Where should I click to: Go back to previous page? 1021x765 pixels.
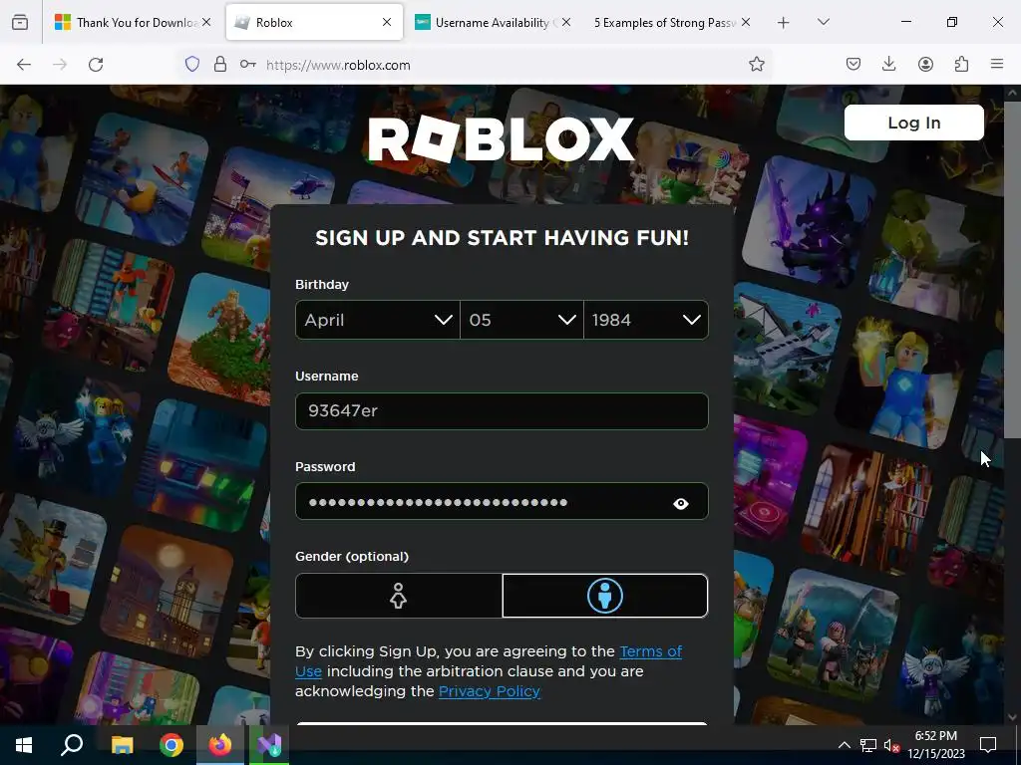(24, 65)
